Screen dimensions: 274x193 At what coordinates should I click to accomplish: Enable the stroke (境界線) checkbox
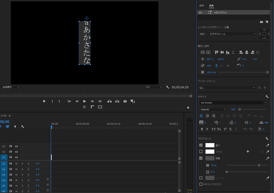201,152
